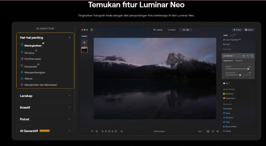Click the fit-to-screen icon near zoom
266x146 pixels.
[x=208, y=131]
